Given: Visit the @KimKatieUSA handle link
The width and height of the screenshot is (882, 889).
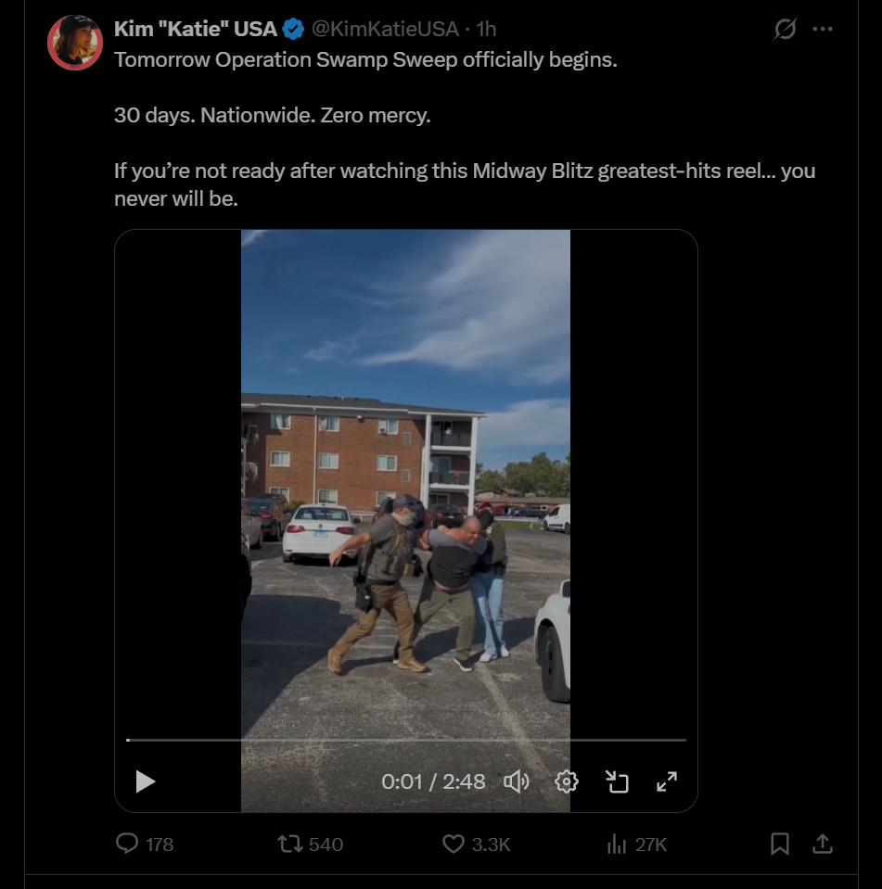Looking at the screenshot, I should (385, 29).
